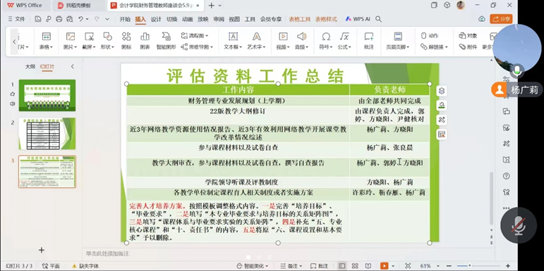Open the 表格 table insert tool
The width and height of the screenshot is (544, 271).
tap(46, 41)
